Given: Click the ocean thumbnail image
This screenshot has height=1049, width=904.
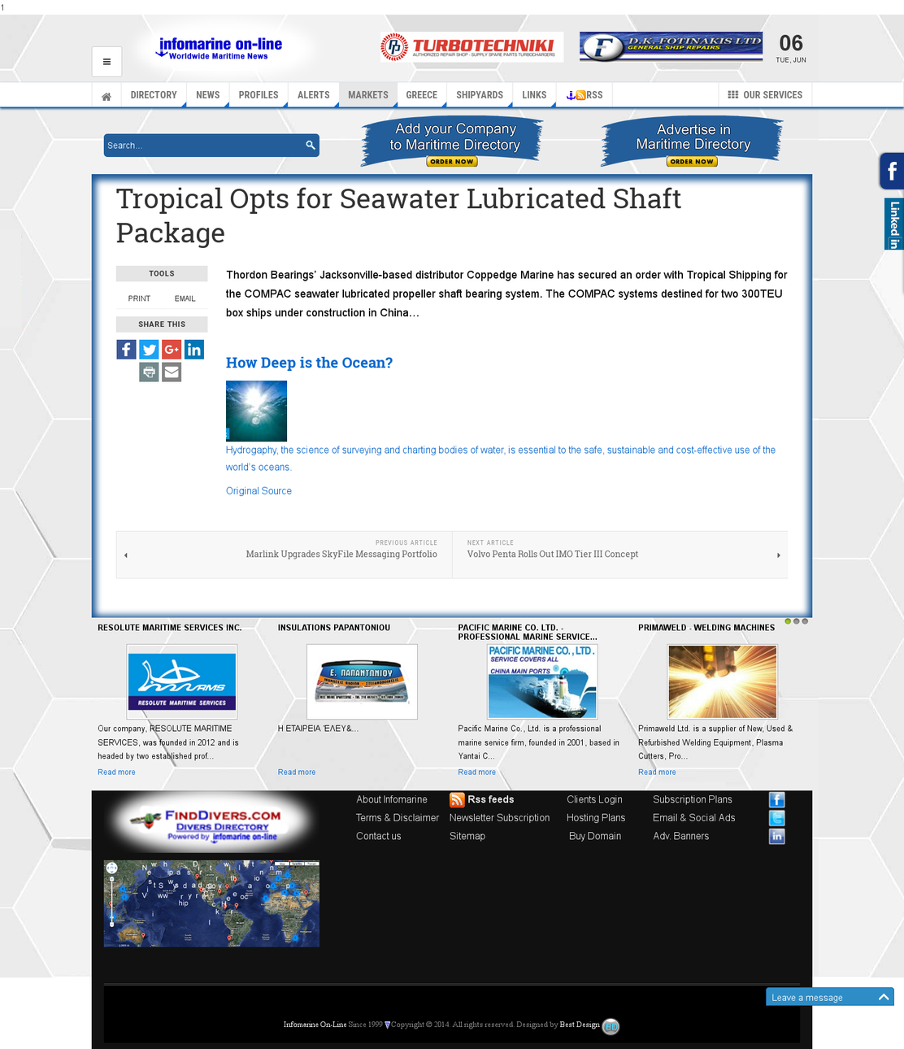Looking at the screenshot, I should [256, 411].
